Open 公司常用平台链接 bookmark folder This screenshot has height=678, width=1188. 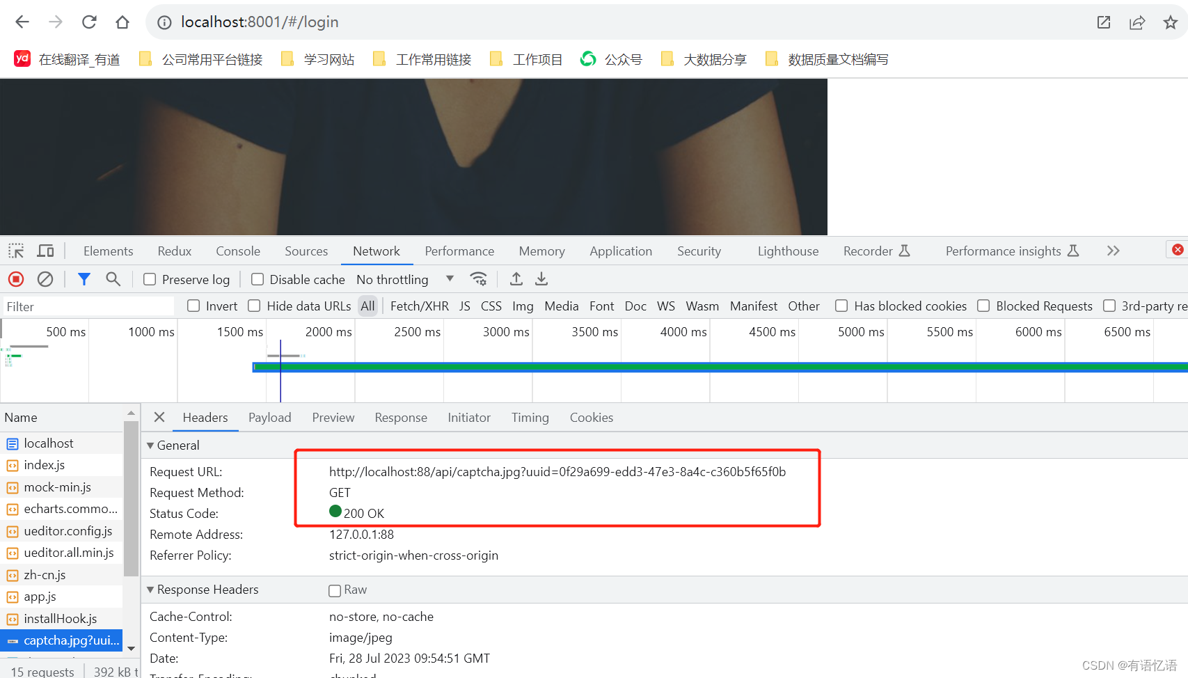tap(201, 59)
